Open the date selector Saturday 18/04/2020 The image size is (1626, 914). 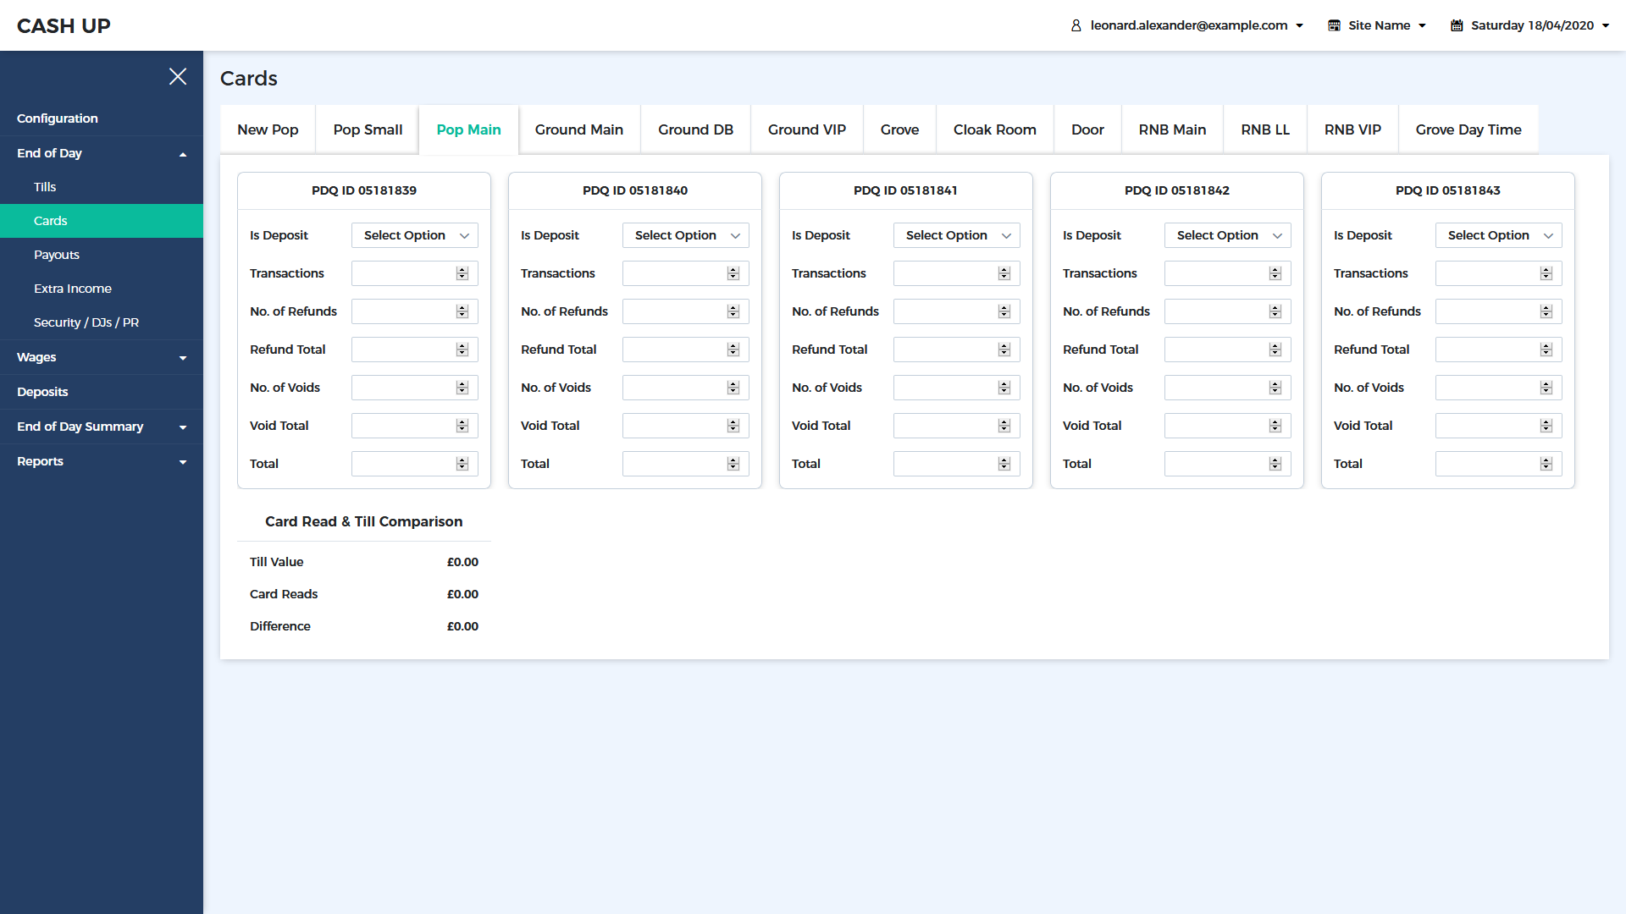(x=1531, y=25)
